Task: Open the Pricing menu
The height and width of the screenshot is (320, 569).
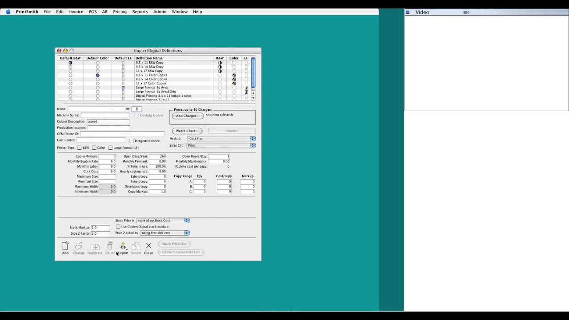Action: point(120,12)
